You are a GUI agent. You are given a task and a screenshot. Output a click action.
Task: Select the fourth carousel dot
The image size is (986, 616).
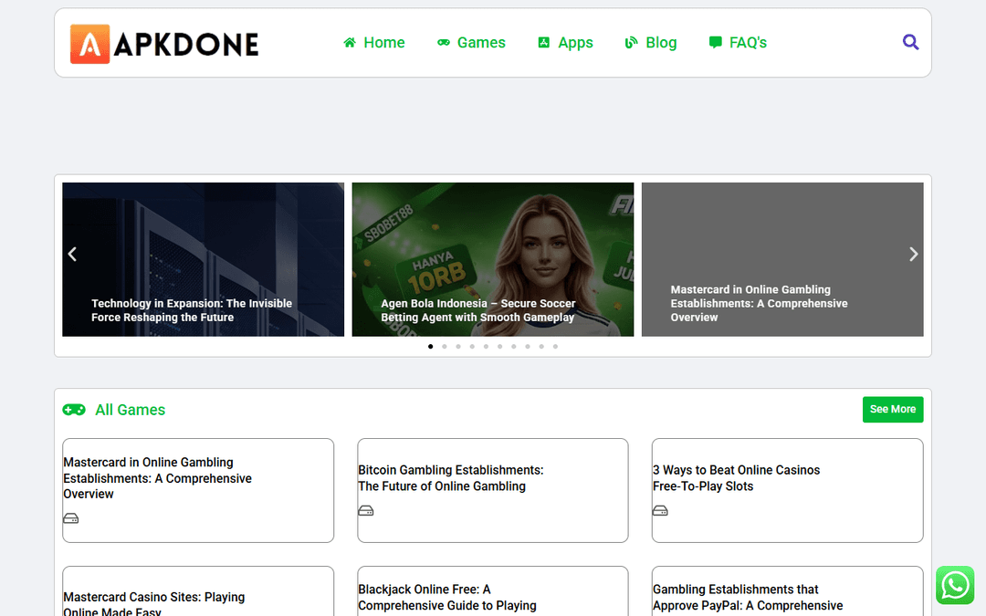(472, 347)
